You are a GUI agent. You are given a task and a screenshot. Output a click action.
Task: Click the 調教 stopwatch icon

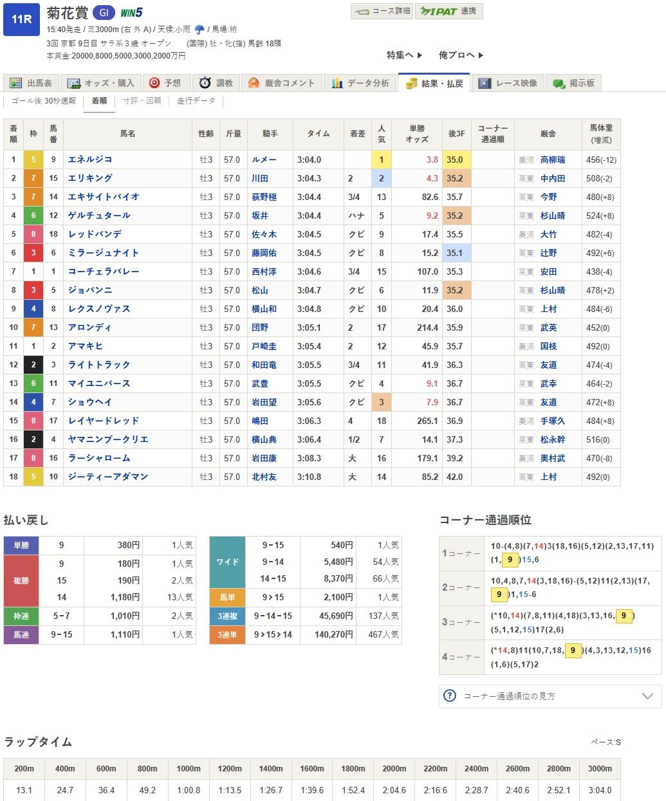click(x=205, y=83)
